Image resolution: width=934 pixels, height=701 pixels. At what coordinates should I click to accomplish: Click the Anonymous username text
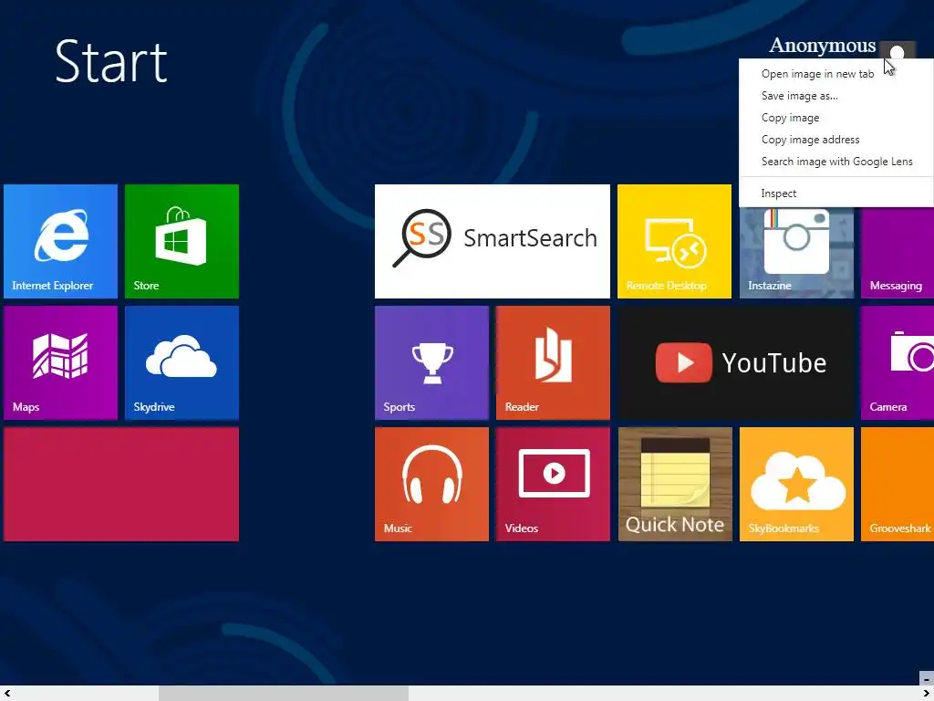tap(822, 46)
